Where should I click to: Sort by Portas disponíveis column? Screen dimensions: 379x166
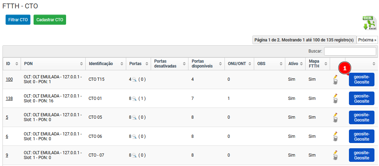[x=206, y=64]
